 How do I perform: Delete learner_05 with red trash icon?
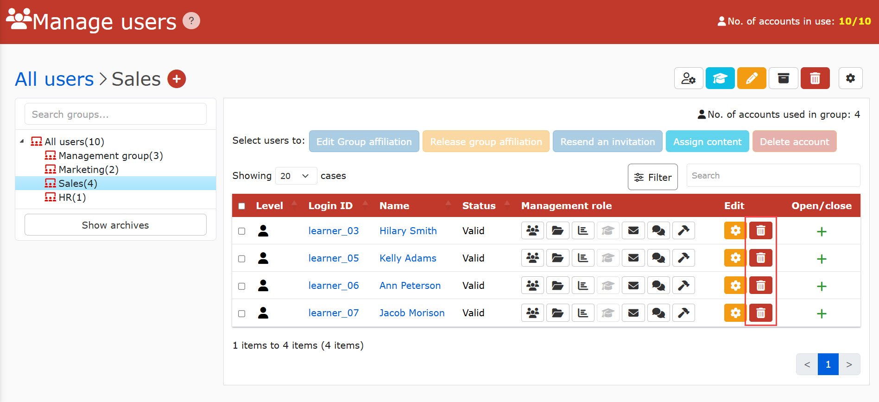761,258
